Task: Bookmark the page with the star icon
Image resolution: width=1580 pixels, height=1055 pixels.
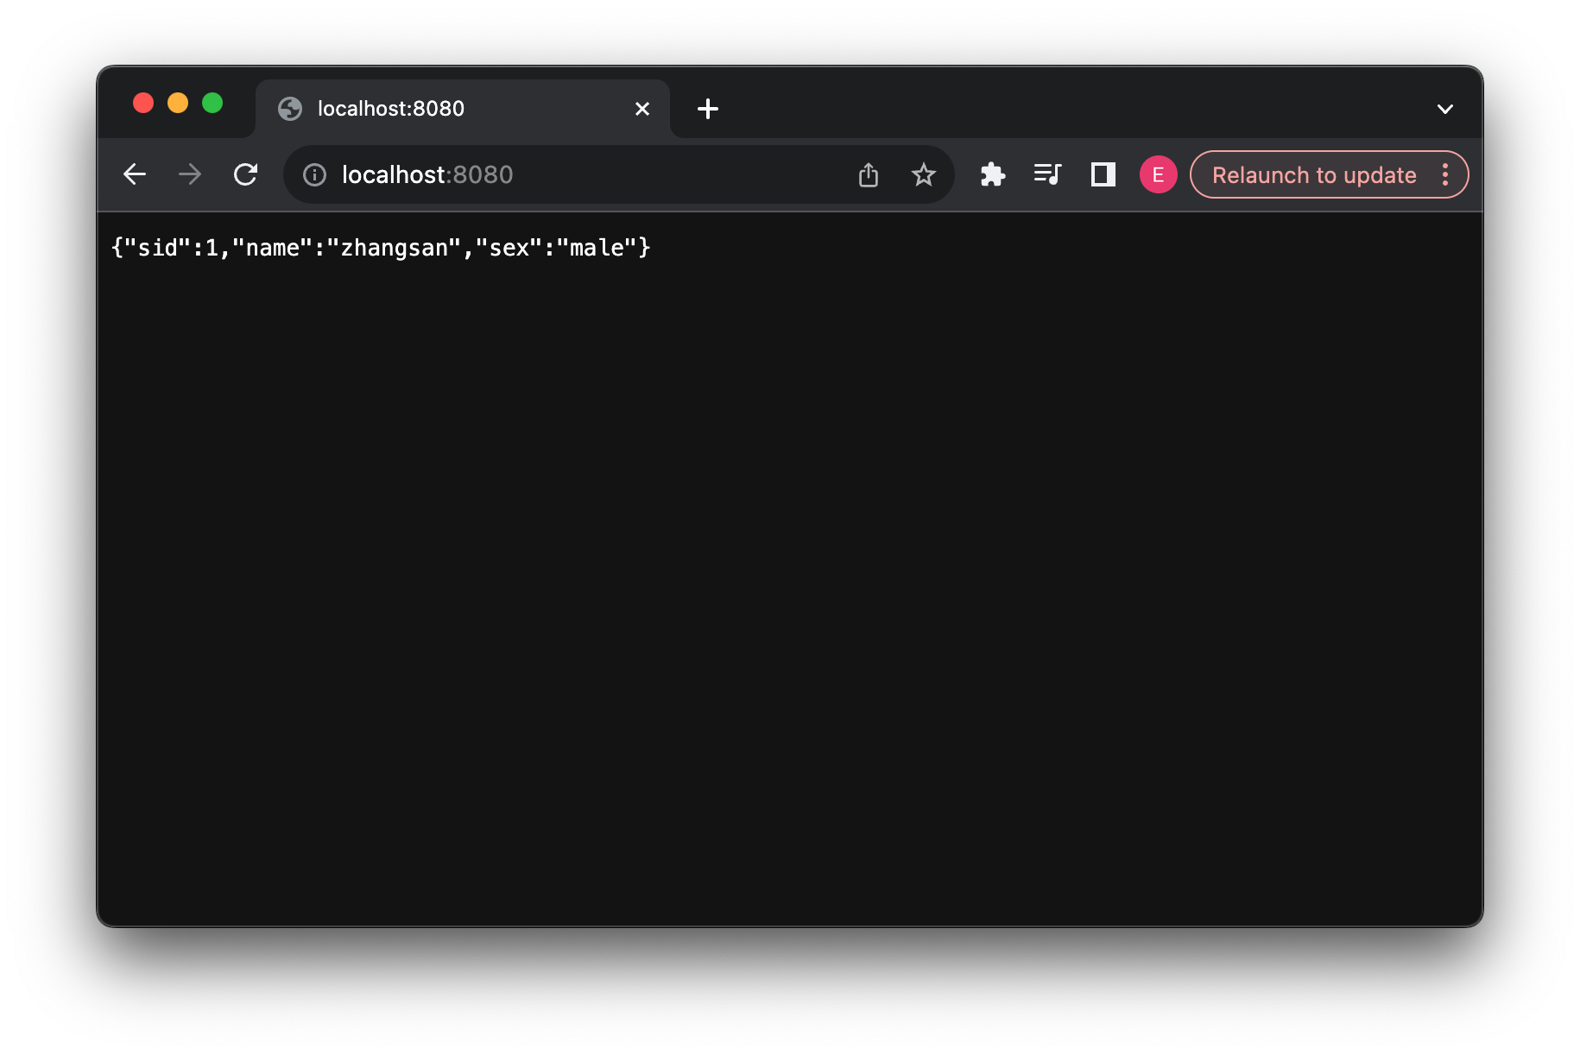Action: (x=924, y=174)
